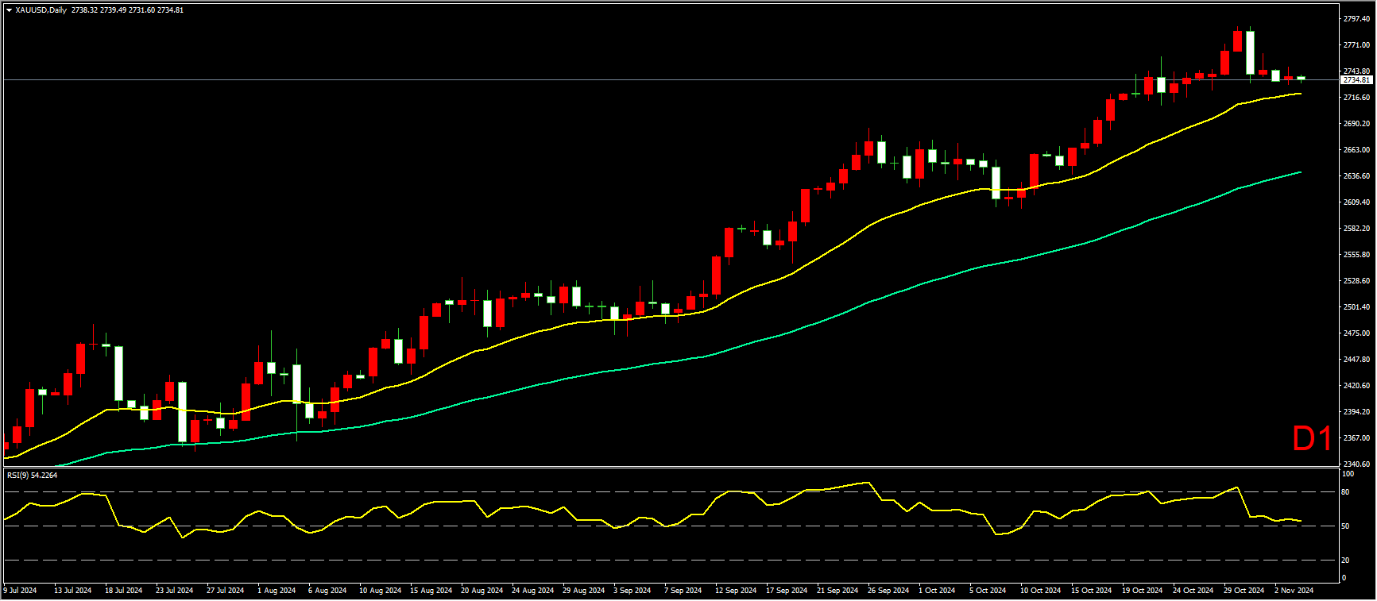Click the RSI scale value 80
Screen dimensions: 1377x601
[x=1345, y=492]
